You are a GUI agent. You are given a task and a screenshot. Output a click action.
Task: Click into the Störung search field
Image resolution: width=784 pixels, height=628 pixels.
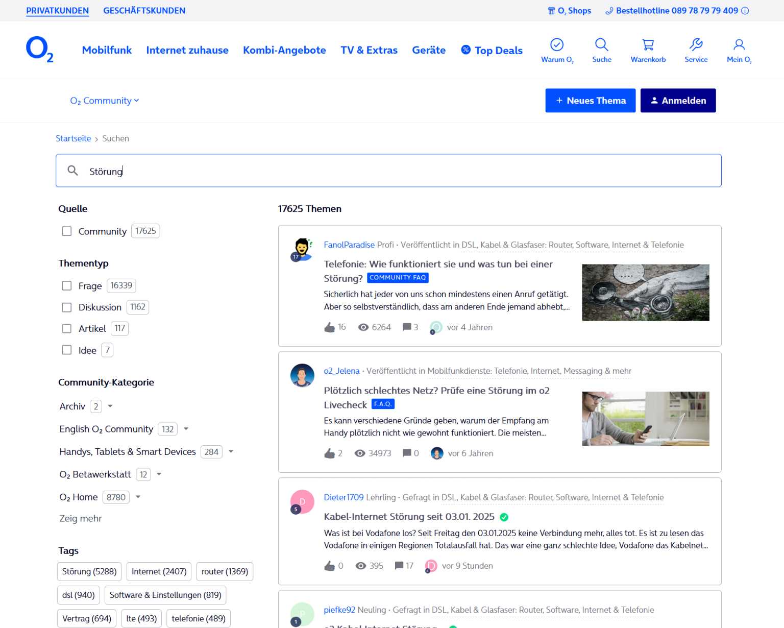388,171
